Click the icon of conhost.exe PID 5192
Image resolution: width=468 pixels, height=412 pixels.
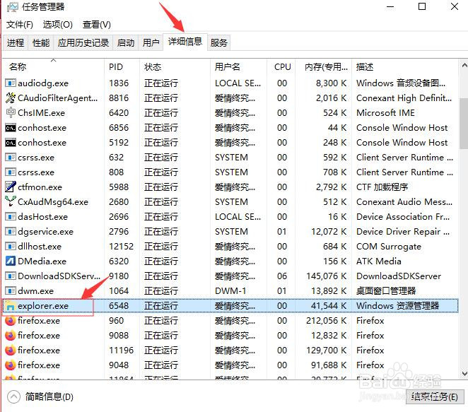11,143
